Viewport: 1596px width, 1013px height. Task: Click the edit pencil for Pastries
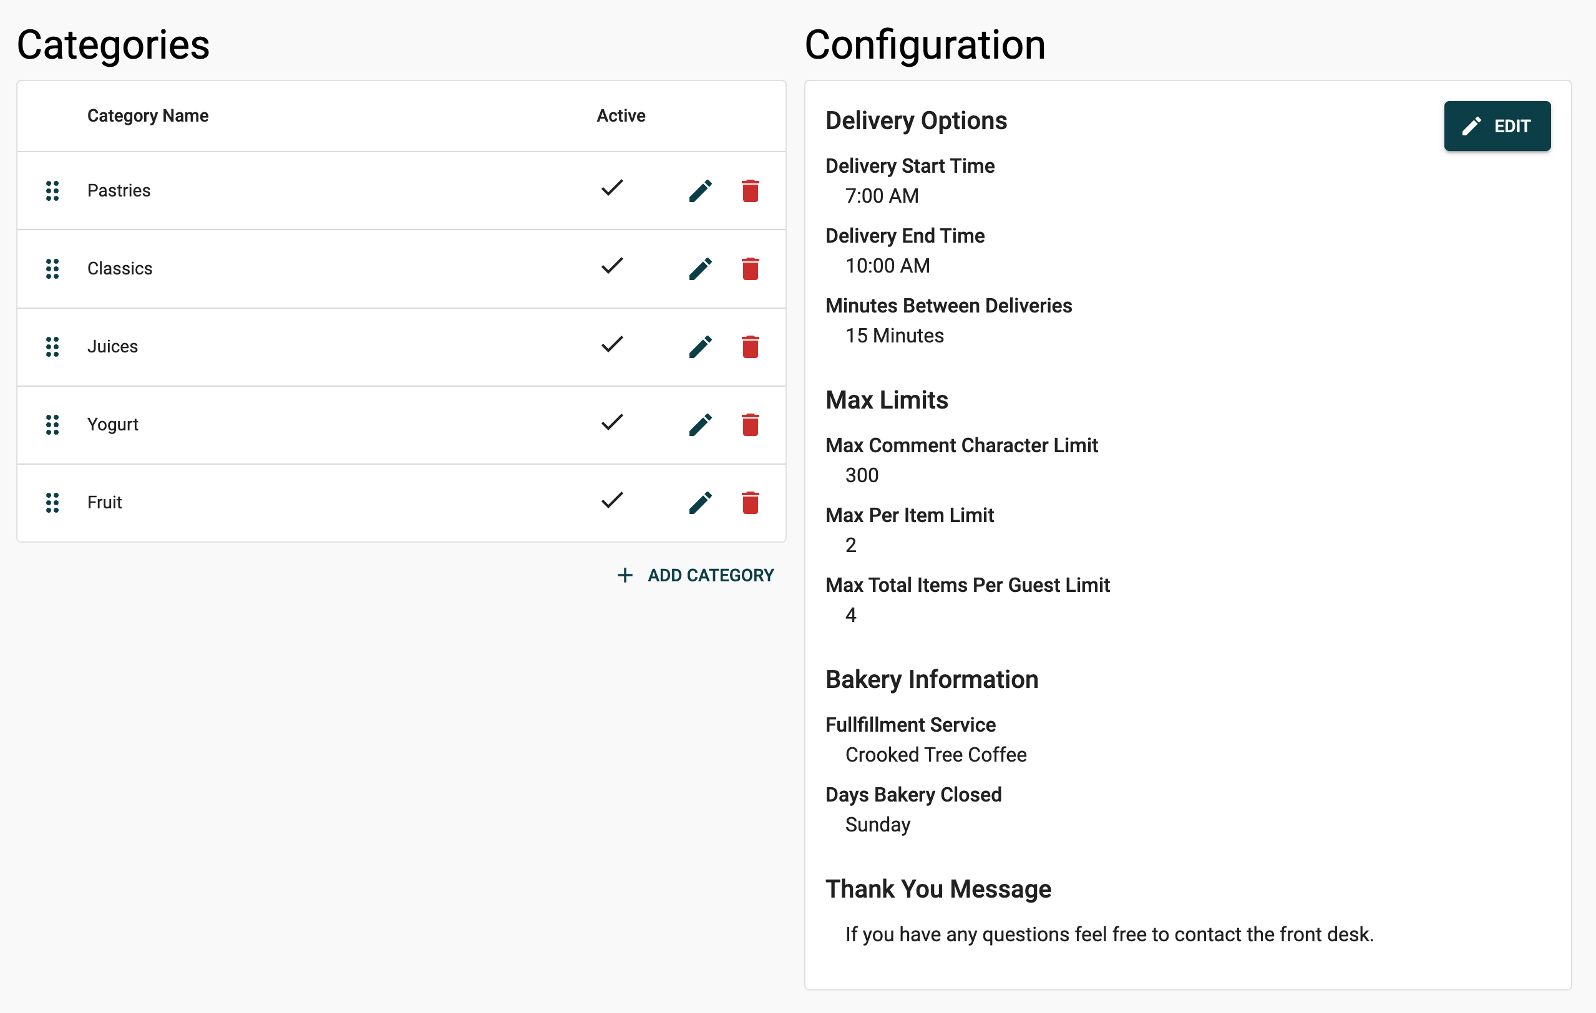tap(700, 191)
